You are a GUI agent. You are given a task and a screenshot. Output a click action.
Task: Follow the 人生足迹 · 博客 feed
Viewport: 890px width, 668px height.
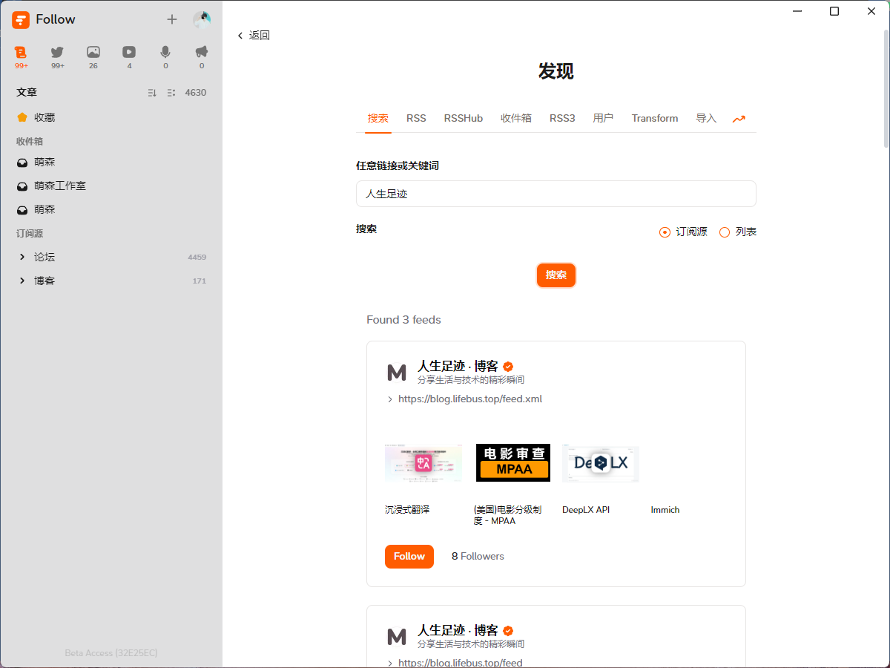409,557
